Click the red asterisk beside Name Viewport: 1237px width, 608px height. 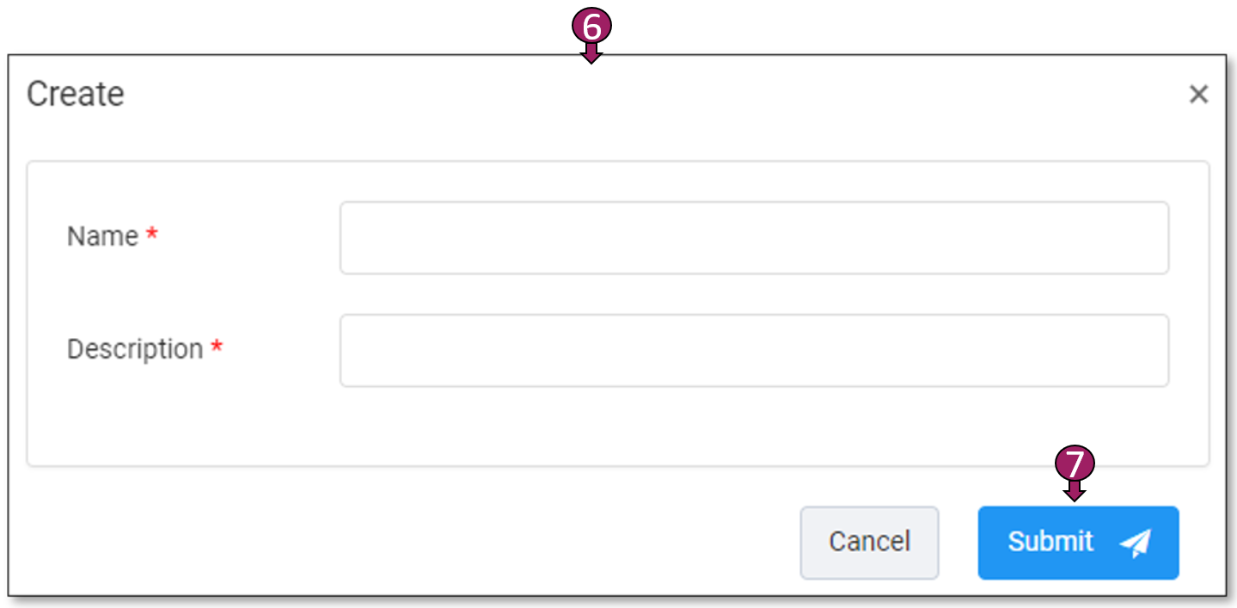[x=152, y=235]
